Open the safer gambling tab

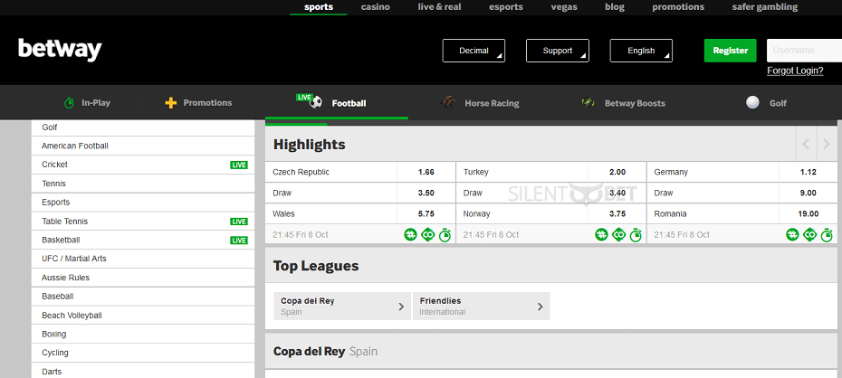(765, 7)
